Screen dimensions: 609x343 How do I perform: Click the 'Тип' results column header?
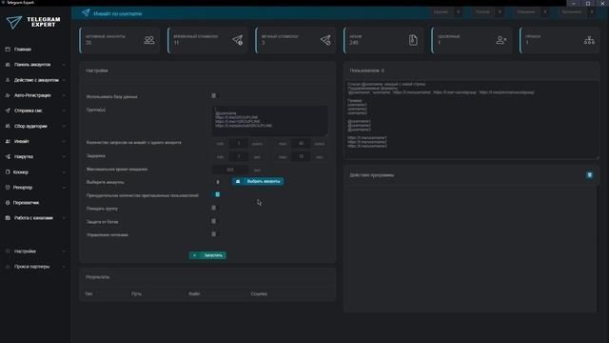88,294
